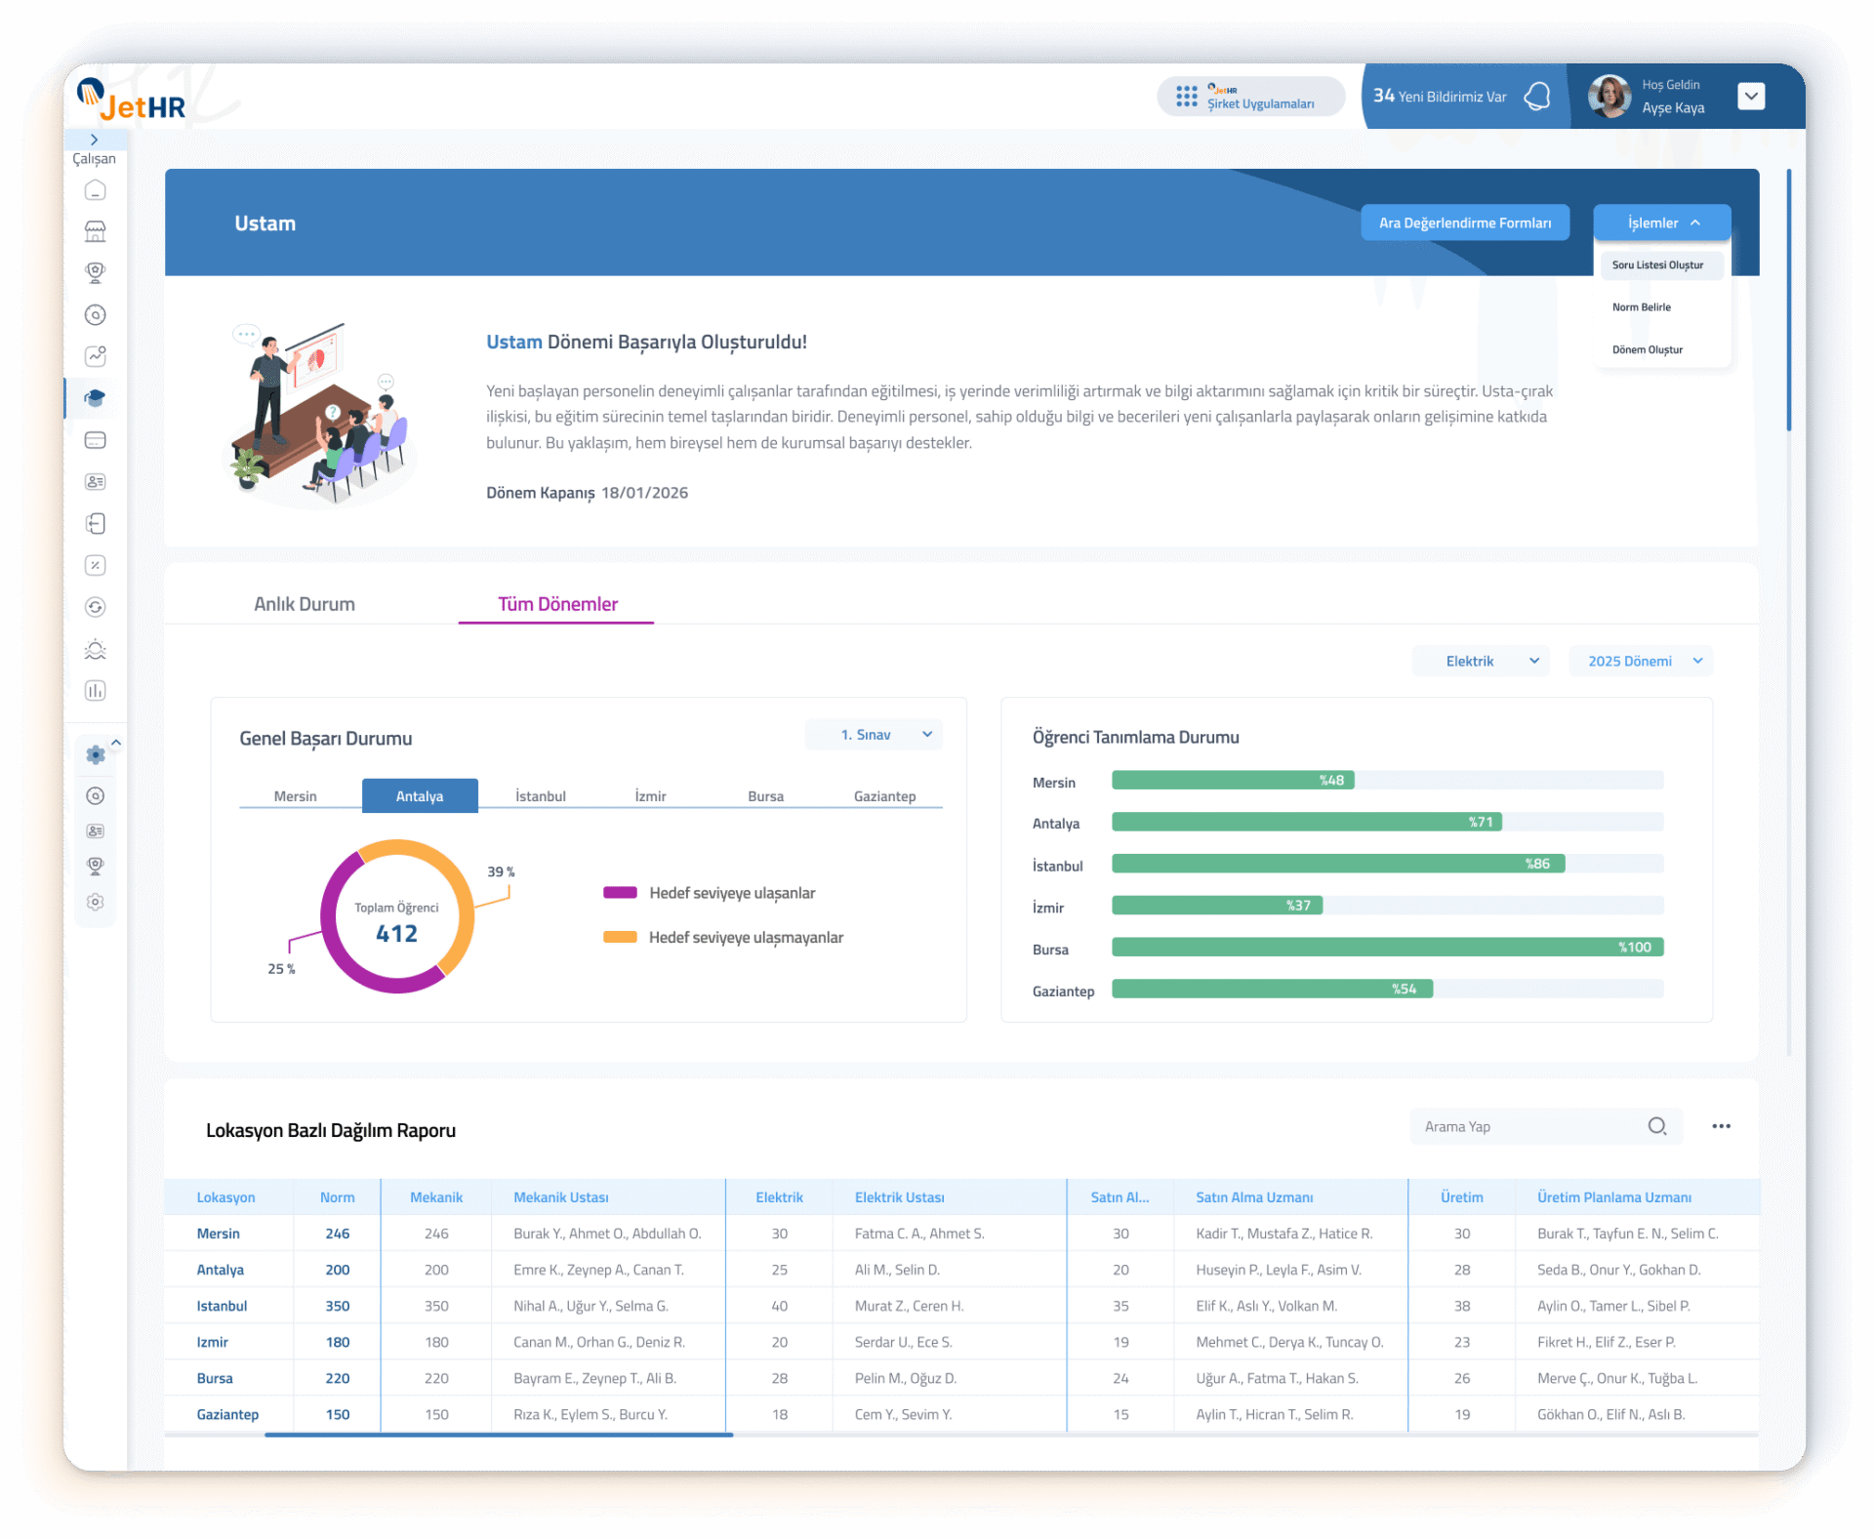This screenshot has height=1538, width=1874.
Task: Open notifications bell icon
Action: pyautogui.click(x=1537, y=96)
